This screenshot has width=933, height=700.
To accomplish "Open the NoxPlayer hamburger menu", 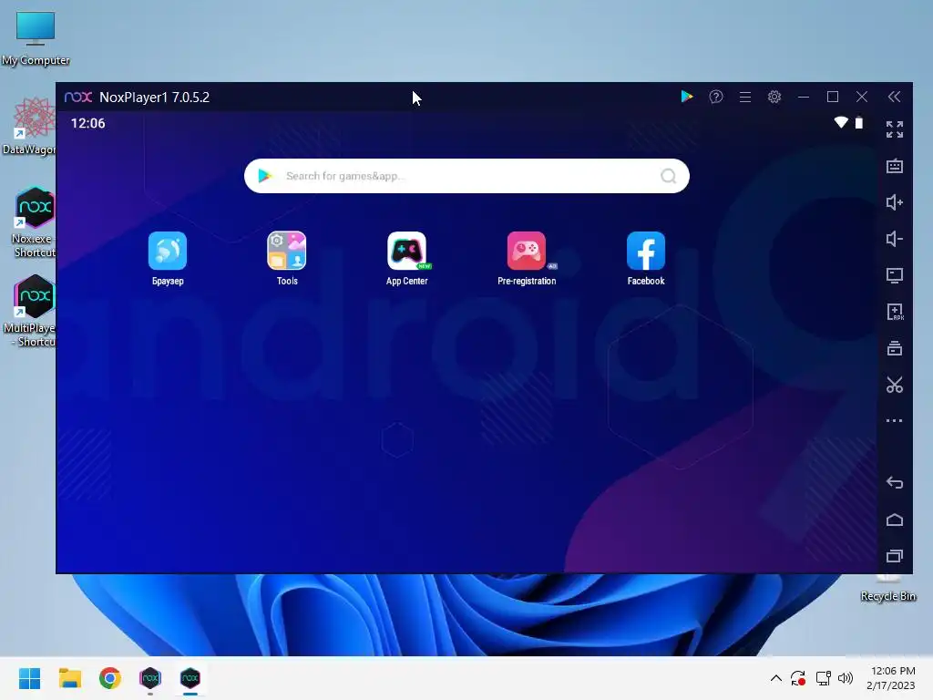I will [x=745, y=97].
